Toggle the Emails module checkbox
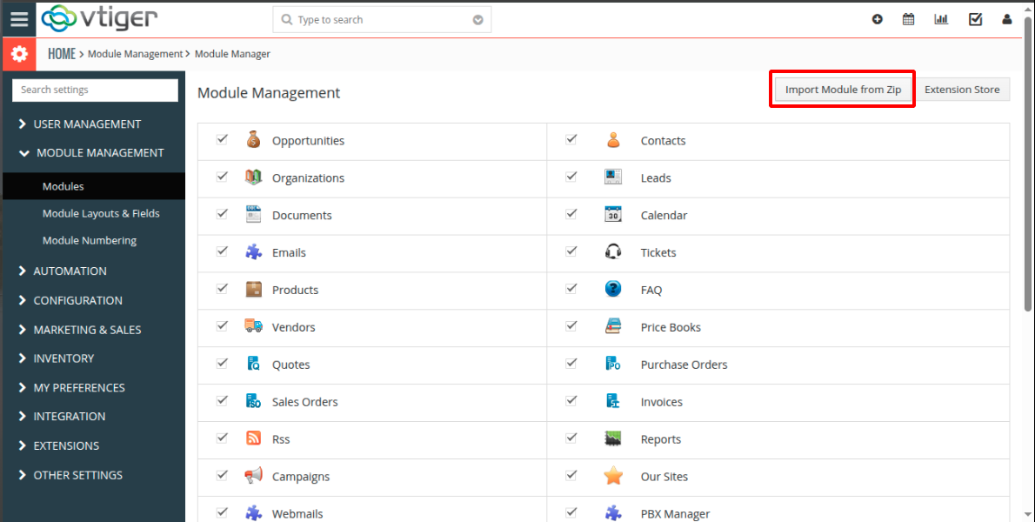Image resolution: width=1035 pixels, height=522 pixels. pyautogui.click(x=222, y=251)
